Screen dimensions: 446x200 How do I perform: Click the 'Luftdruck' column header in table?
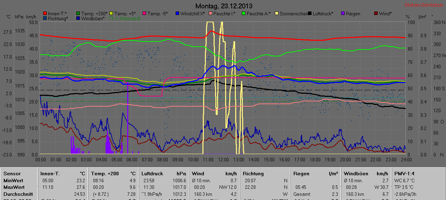click(152, 174)
